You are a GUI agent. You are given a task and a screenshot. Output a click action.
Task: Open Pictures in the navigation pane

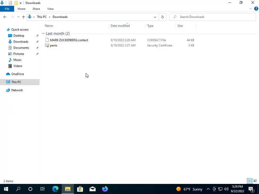click(19, 54)
